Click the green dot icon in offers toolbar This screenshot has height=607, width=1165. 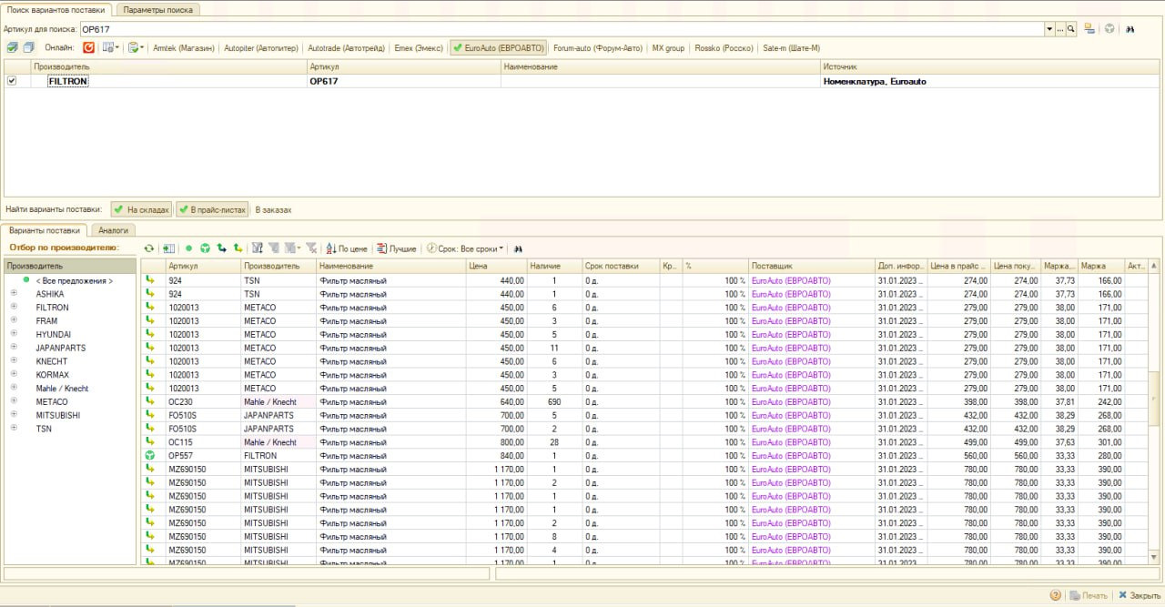[x=189, y=248]
